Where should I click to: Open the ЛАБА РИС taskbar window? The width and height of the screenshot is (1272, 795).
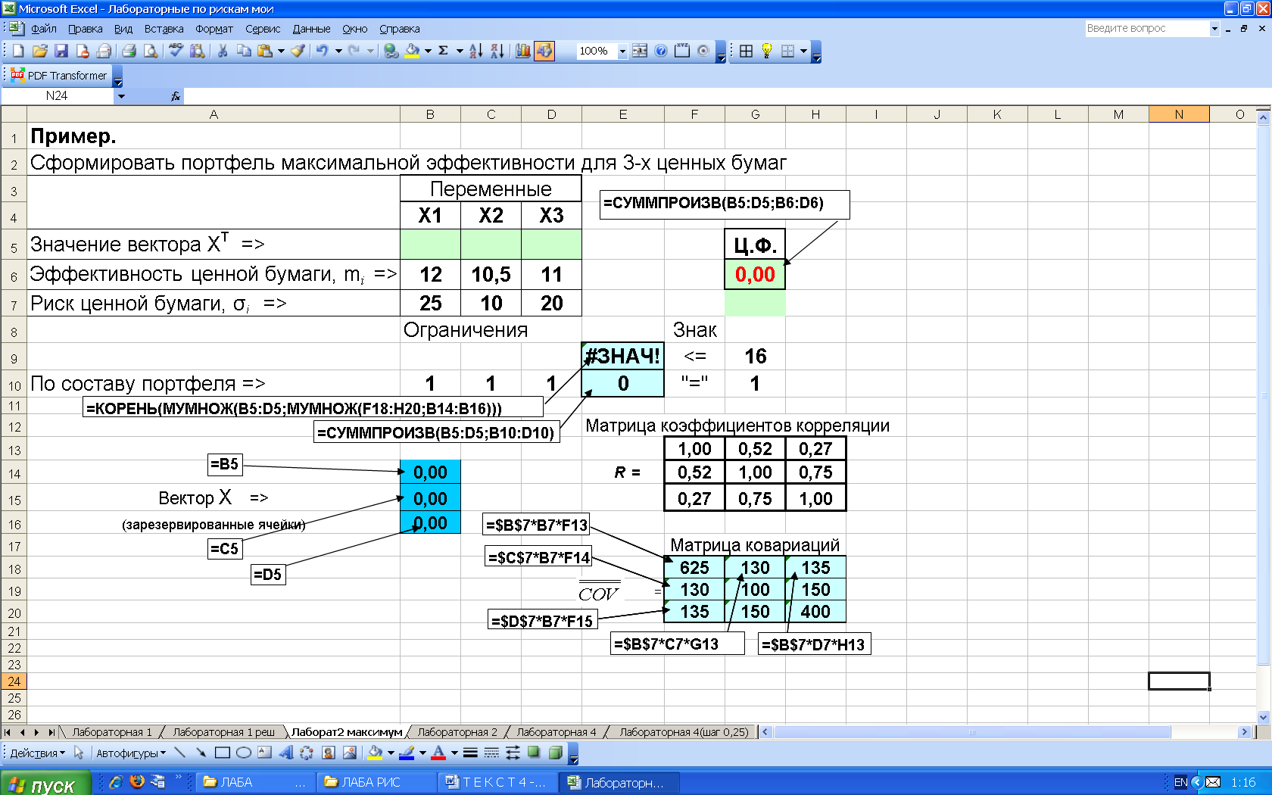tap(376, 783)
